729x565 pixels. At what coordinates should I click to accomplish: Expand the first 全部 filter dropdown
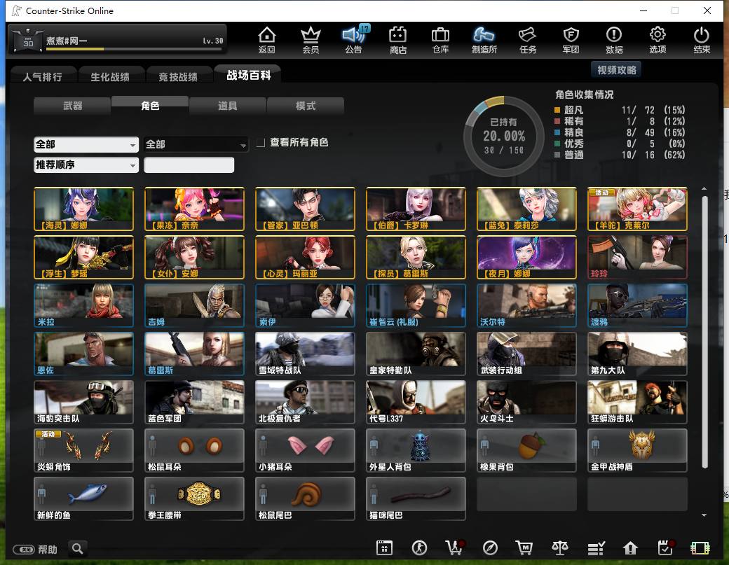click(x=86, y=144)
